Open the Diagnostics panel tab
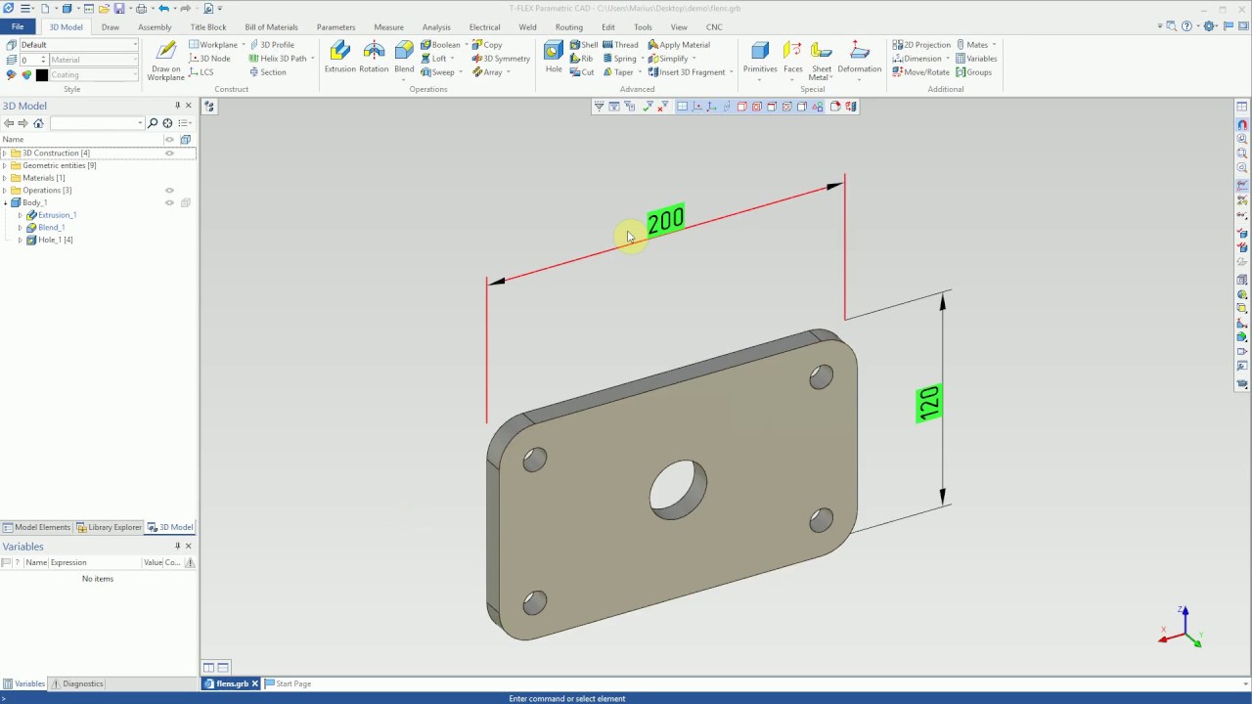This screenshot has height=704, width=1252. click(77, 683)
